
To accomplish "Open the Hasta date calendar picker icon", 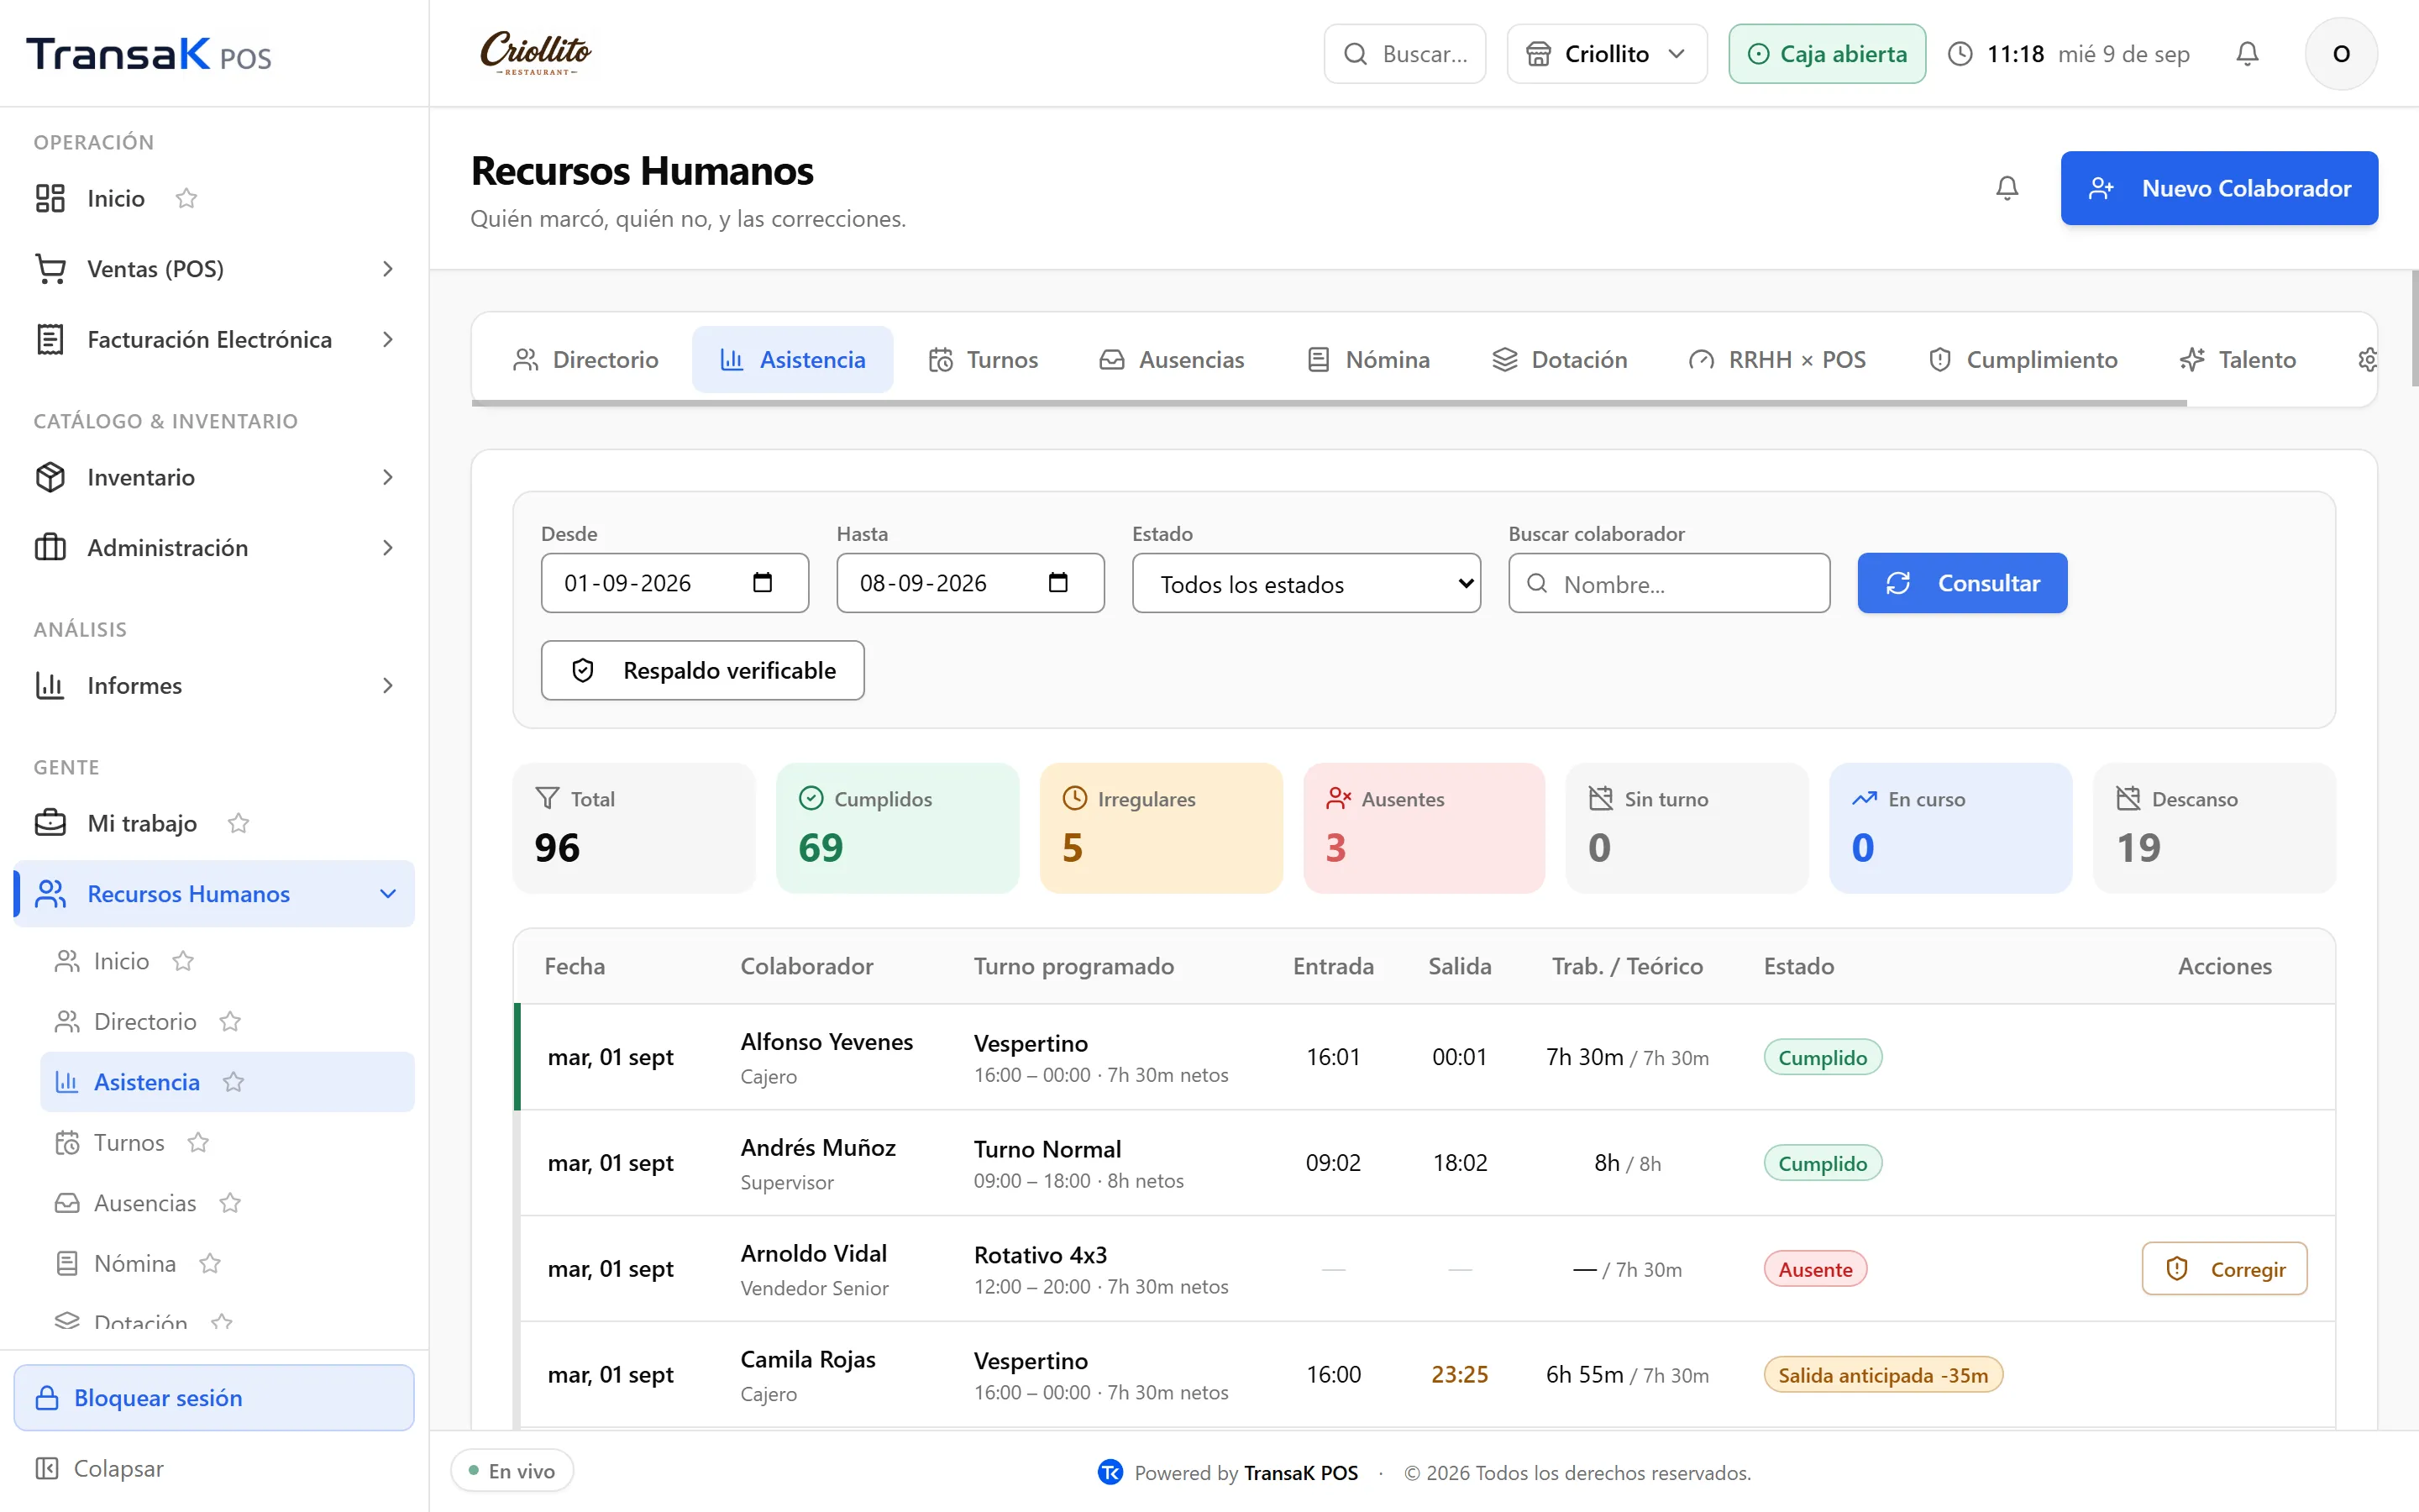I will coord(1058,583).
